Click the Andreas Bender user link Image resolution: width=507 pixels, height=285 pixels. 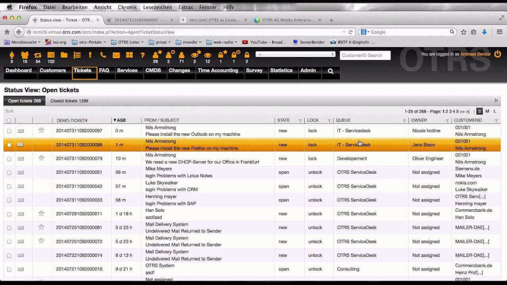475,54
